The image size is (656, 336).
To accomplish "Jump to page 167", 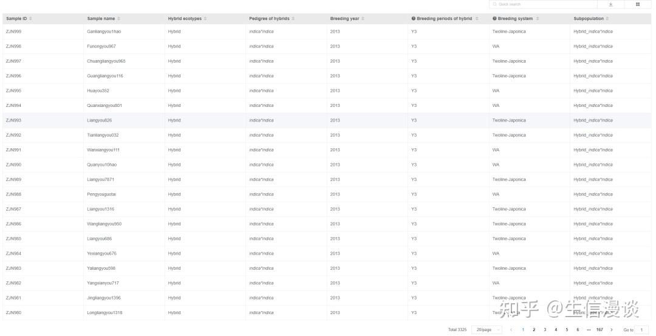I will (x=600, y=330).
